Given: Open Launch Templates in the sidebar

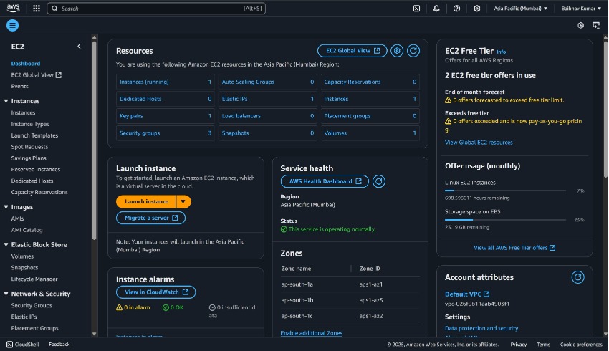Looking at the screenshot, I should (34, 135).
